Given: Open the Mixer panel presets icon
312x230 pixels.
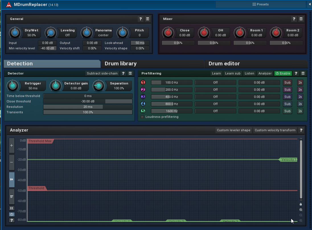Looking at the screenshot, I should coord(301,19).
